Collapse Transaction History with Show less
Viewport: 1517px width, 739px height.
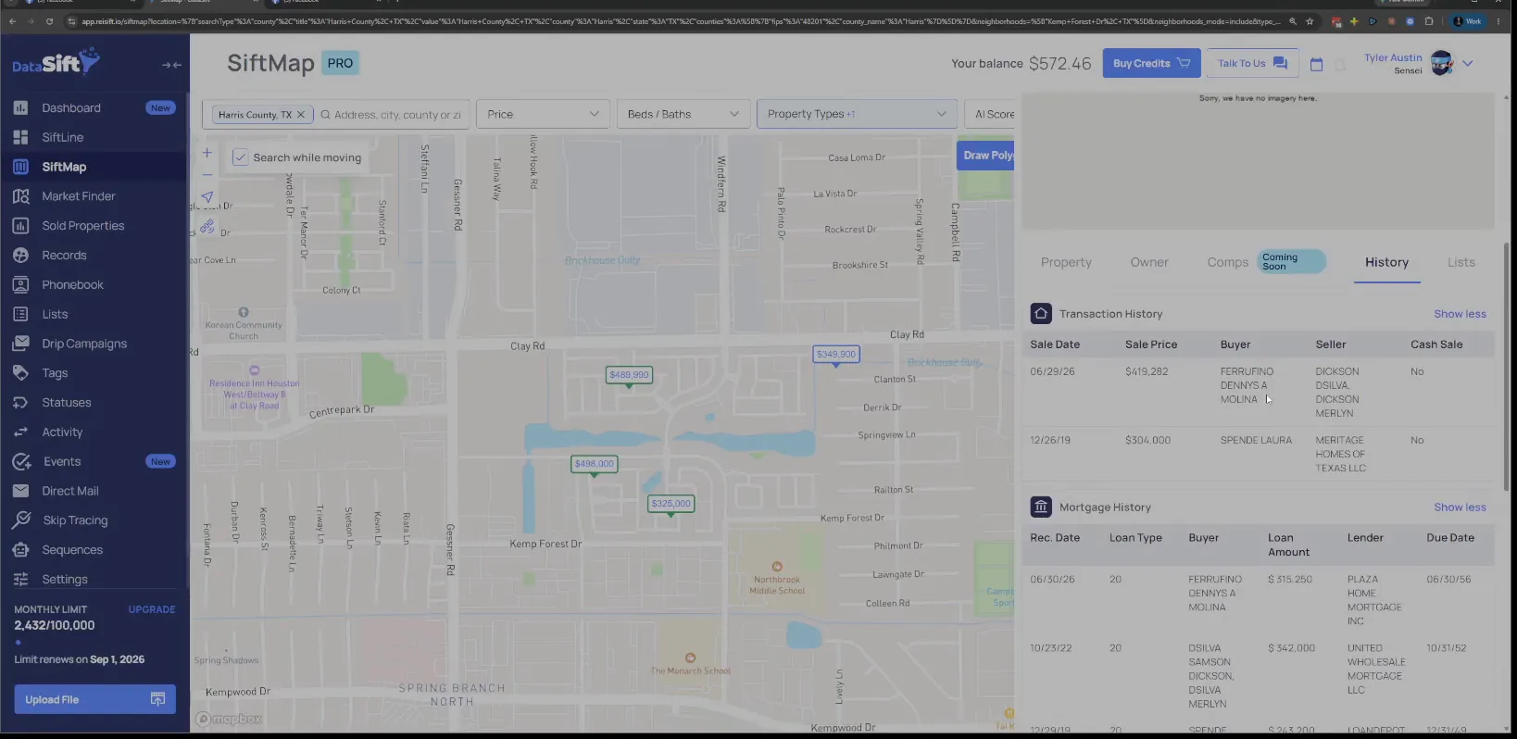(1460, 314)
